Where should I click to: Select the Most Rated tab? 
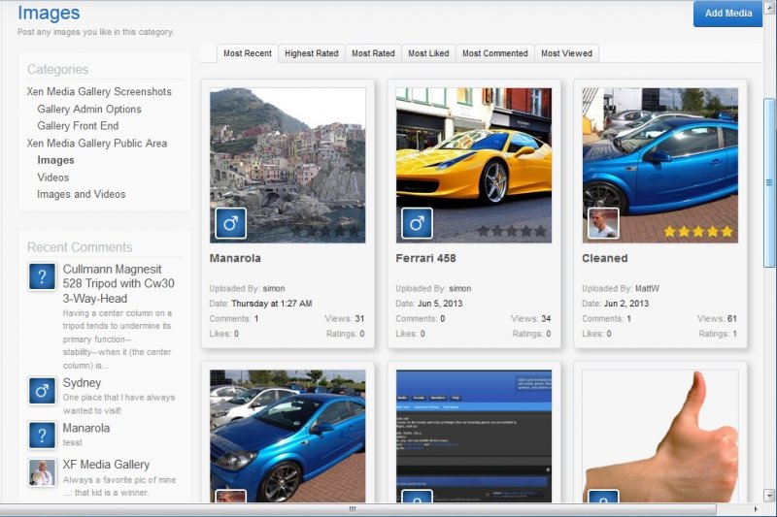click(x=373, y=53)
